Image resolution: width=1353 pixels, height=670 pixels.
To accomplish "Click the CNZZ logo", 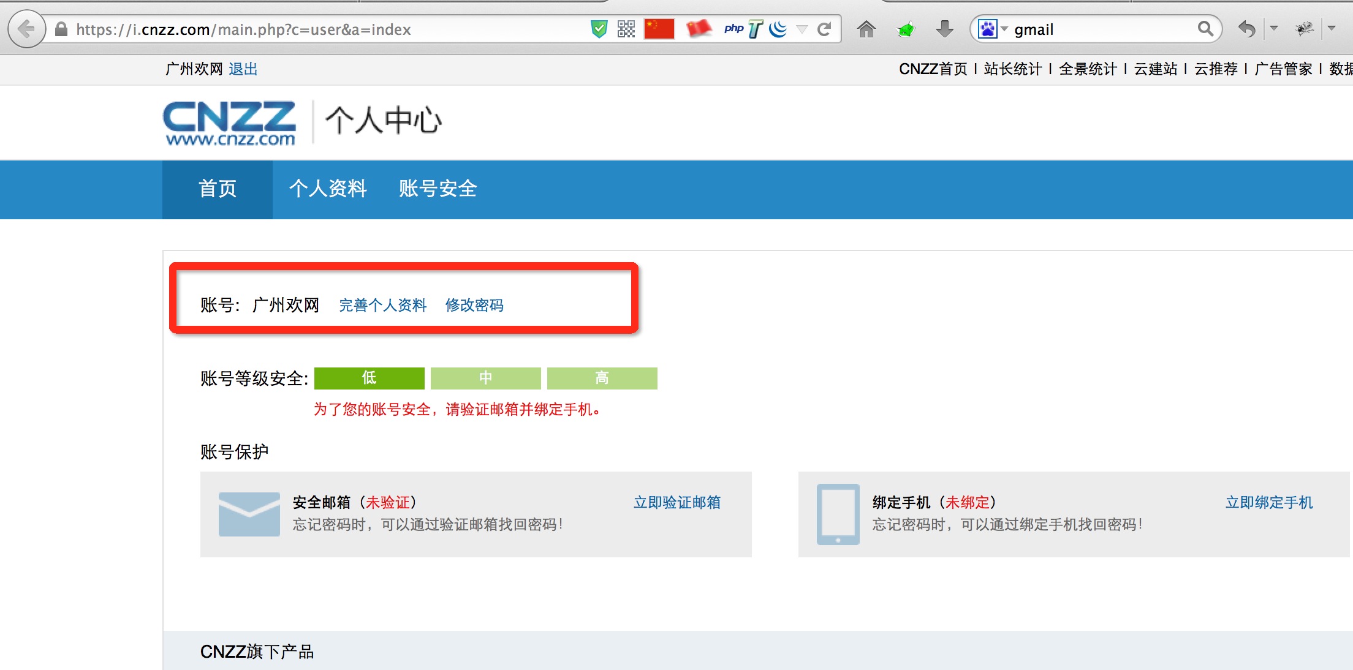I will tap(230, 123).
